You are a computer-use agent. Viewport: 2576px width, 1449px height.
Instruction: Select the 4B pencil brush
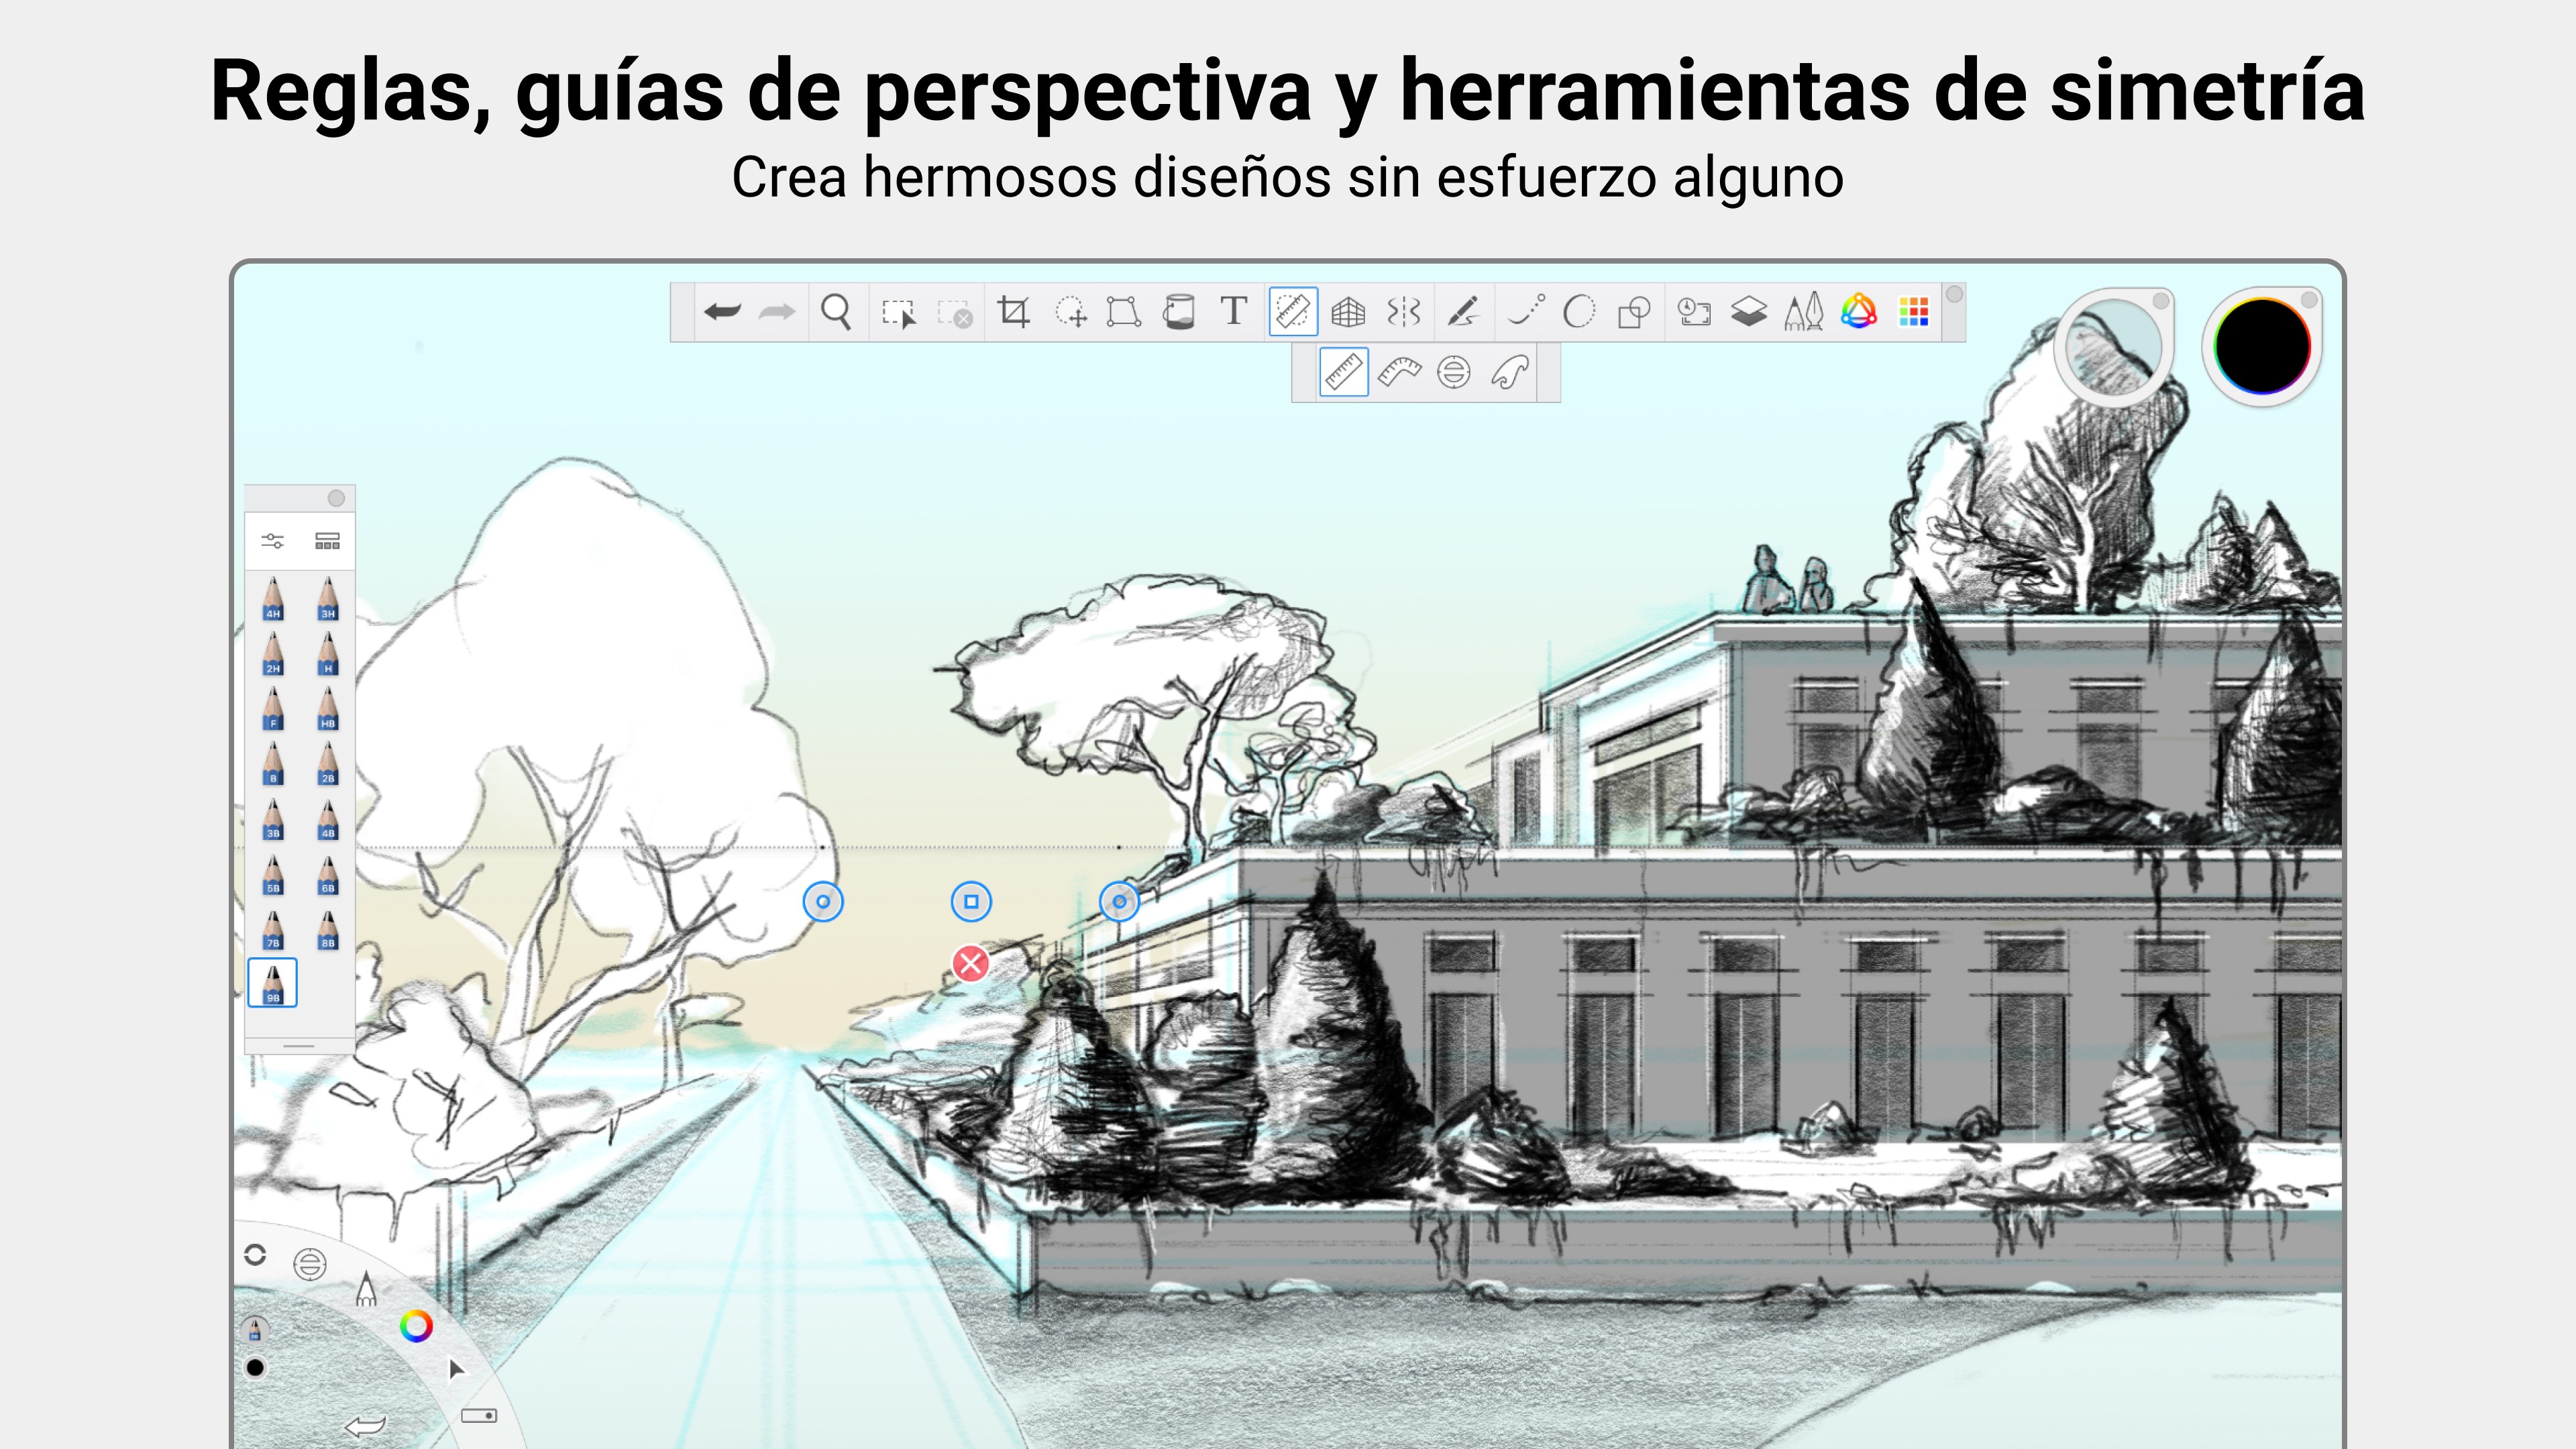coord(328,818)
